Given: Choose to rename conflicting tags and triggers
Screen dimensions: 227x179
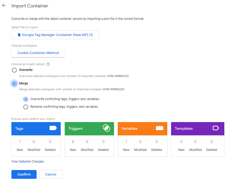Looking at the screenshot, I should point(26,107).
